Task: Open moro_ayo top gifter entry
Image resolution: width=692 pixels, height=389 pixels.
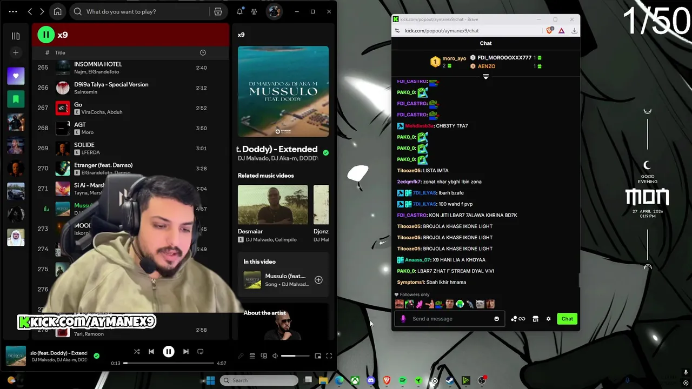Action: click(x=448, y=62)
